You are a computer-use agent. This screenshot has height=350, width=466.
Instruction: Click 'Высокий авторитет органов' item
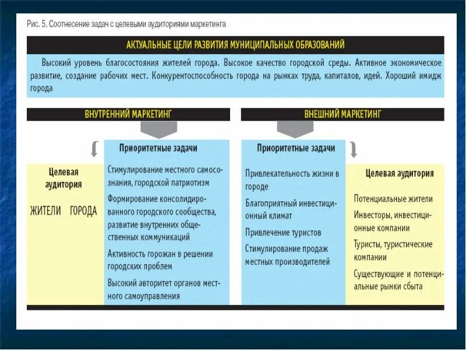point(164,289)
